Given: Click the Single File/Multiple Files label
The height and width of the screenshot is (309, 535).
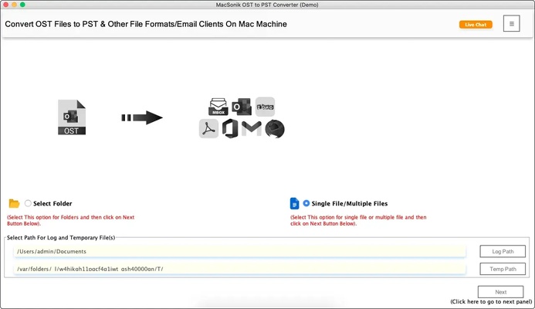Looking at the screenshot, I should coord(350,203).
